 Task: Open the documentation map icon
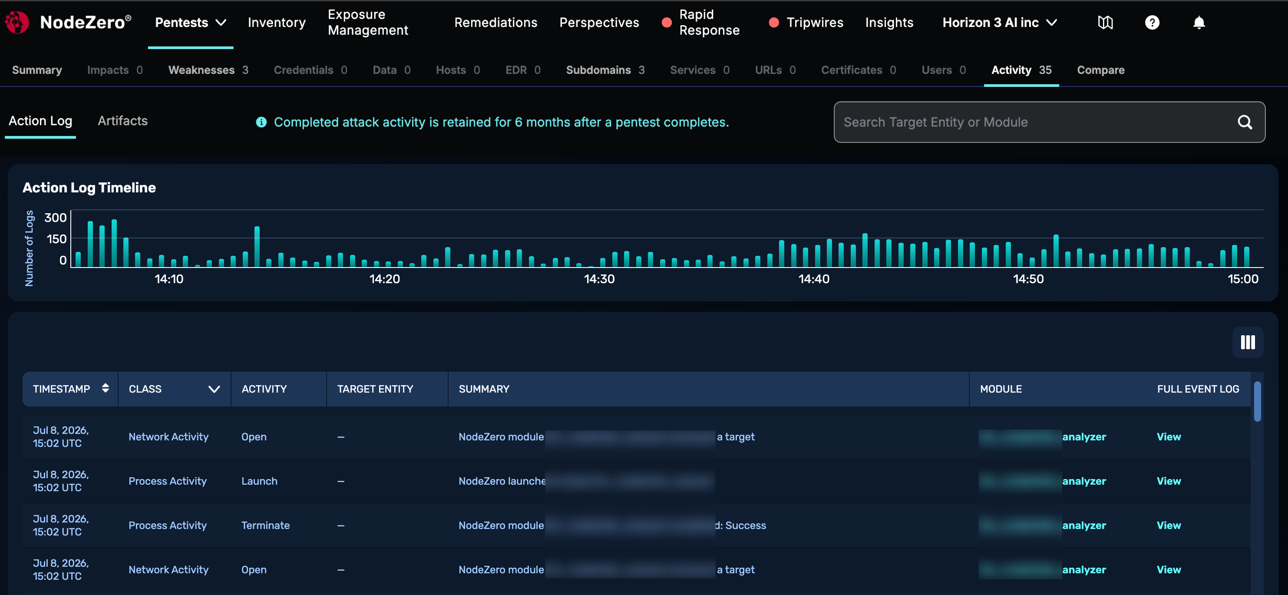pos(1105,23)
